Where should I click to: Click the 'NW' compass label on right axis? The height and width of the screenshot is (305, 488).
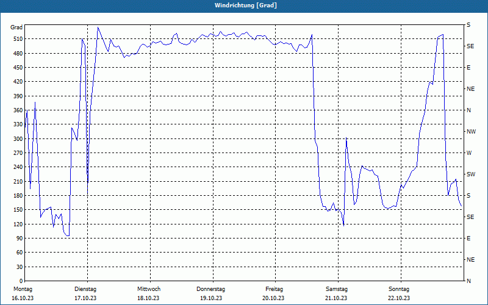(471, 132)
